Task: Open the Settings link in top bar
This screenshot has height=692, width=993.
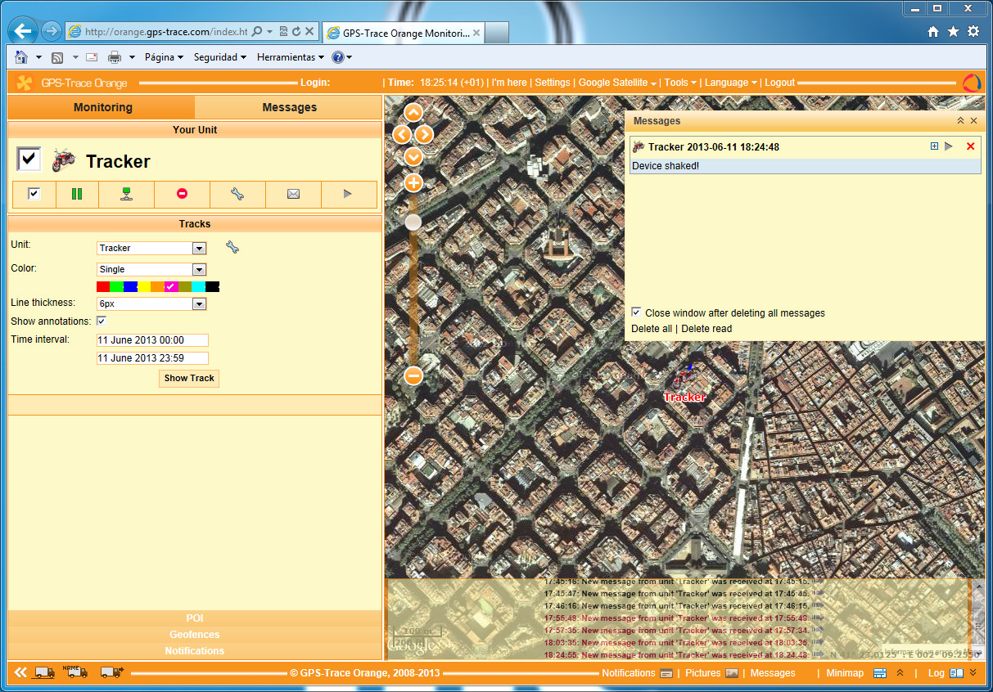Action: click(553, 83)
